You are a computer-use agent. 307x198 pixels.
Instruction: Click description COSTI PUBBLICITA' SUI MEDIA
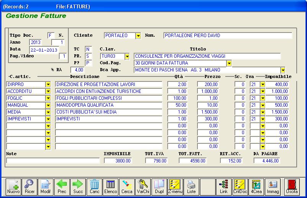[109, 112]
